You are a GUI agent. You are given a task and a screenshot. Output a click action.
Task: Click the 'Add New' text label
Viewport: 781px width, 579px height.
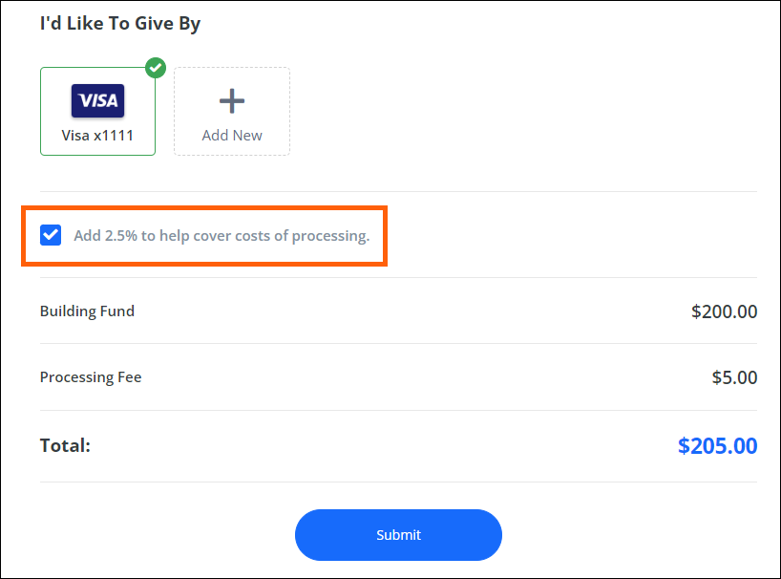tap(232, 136)
